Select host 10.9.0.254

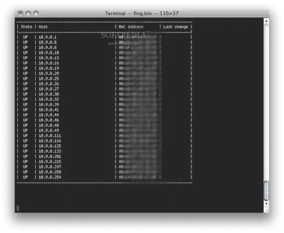50,177
